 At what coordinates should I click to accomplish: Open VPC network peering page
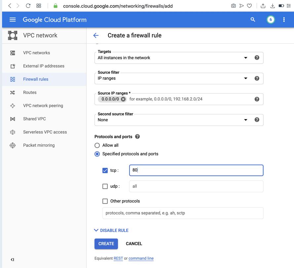(x=43, y=106)
